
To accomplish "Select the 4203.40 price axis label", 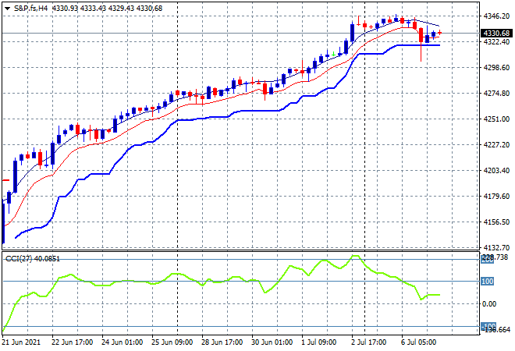I will 496,170.
